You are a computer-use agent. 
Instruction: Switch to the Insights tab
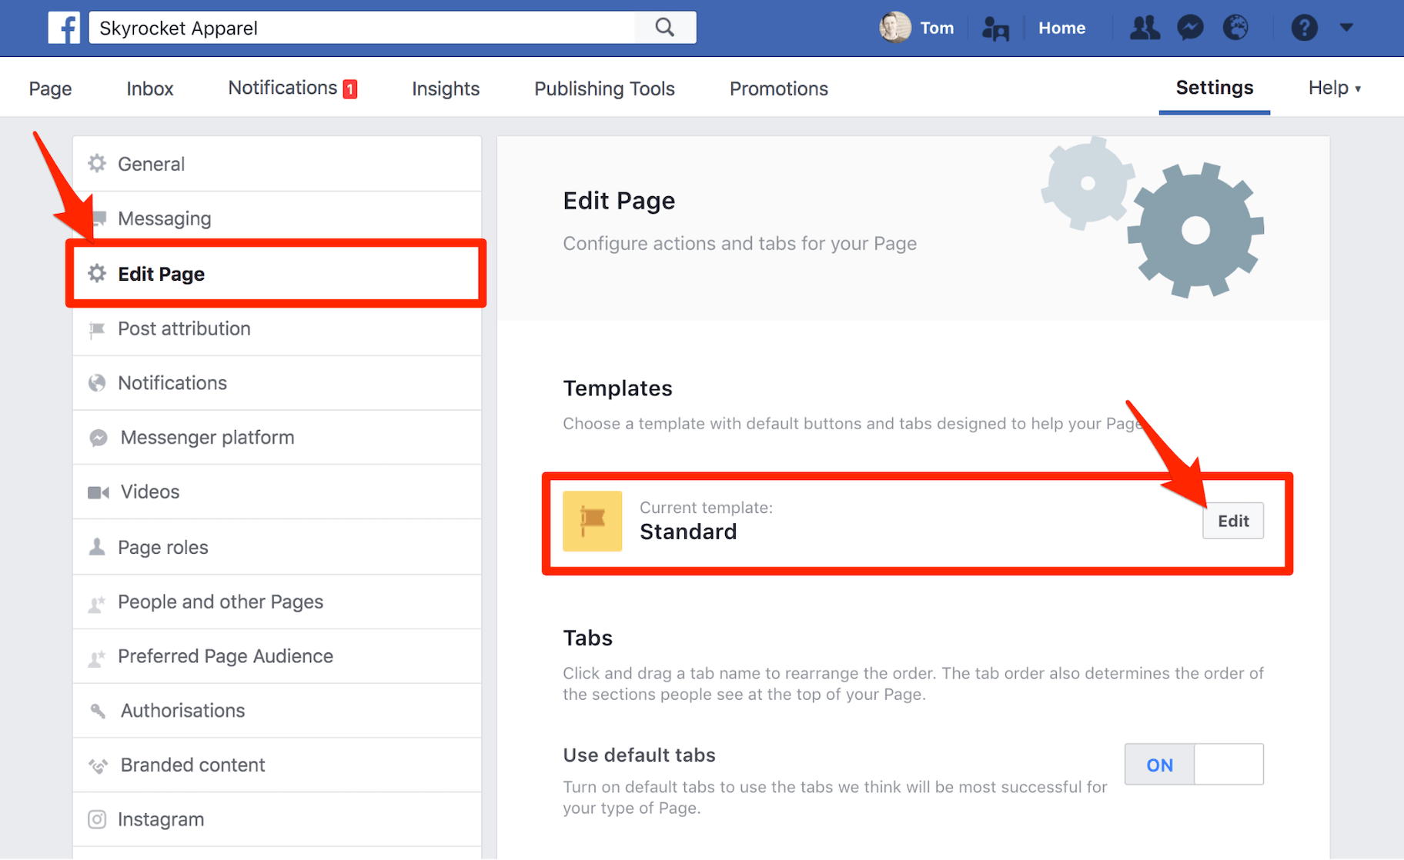(x=445, y=88)
